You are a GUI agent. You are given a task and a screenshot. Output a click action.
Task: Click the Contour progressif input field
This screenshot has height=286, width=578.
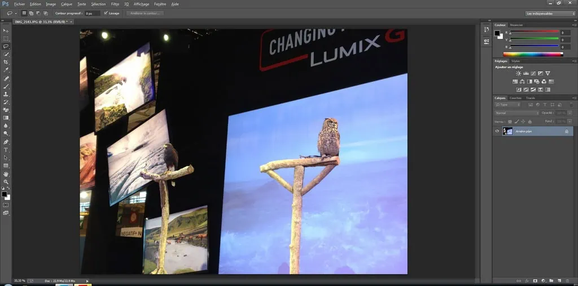click(x=92, y=13)
